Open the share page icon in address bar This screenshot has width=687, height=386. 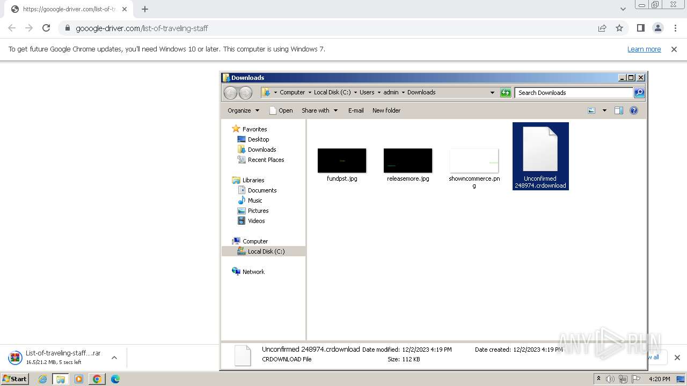602,28
